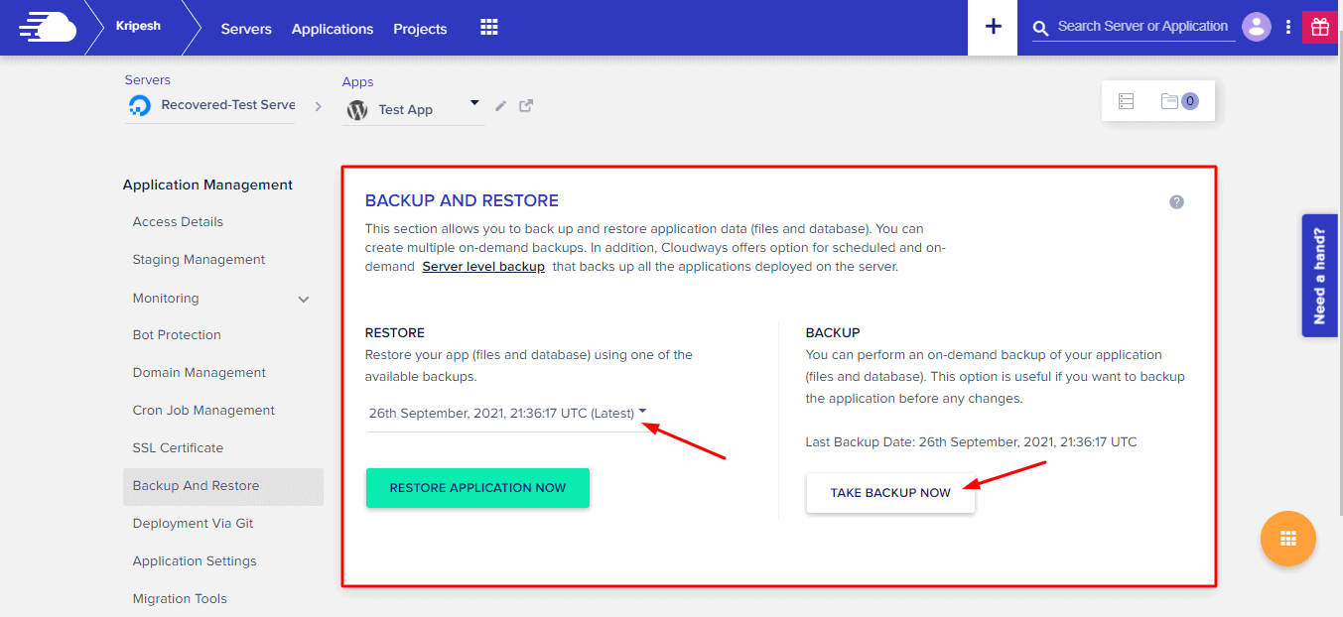Click the plus add button in header
The height and width of the screenshot is (617, 1343).
click(x=993, y=28)
